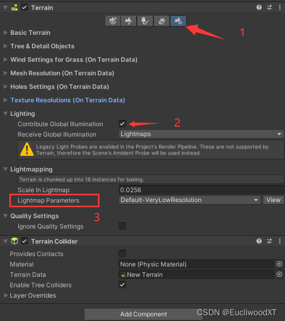Edit the Scale In Lightmap field
285x321 pixels.
[x=201, y=190]
